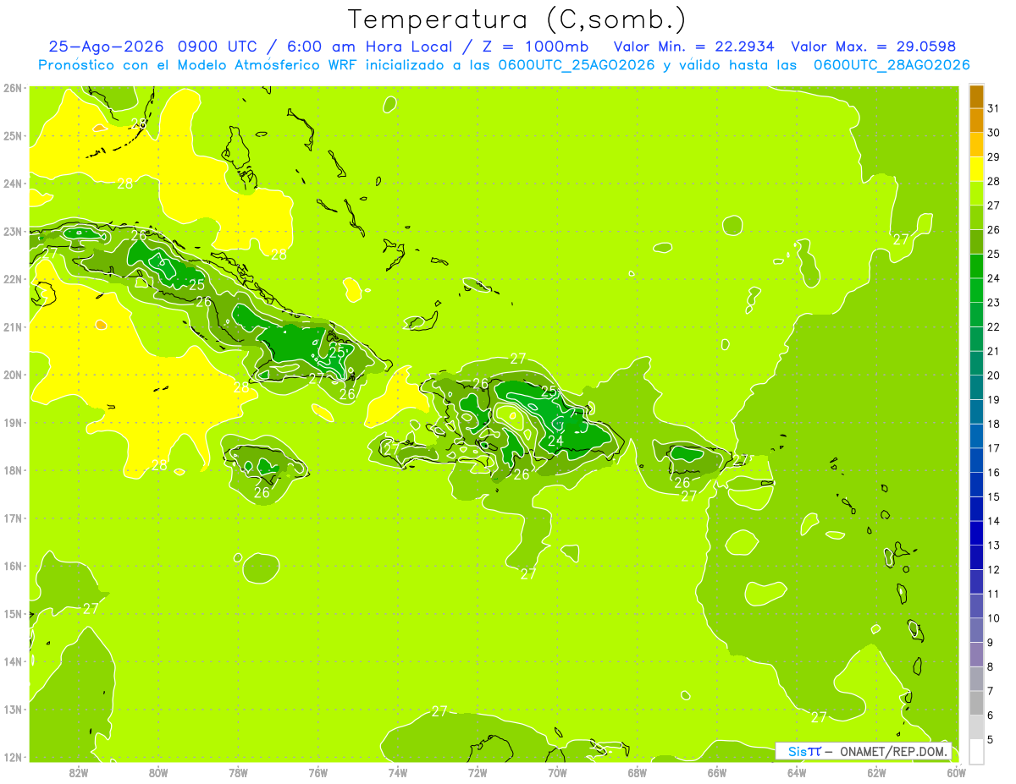Viewport: 1016px width, 784px height.
Task: Click the color scale label "30"
Action: click(x=994, y=133)
